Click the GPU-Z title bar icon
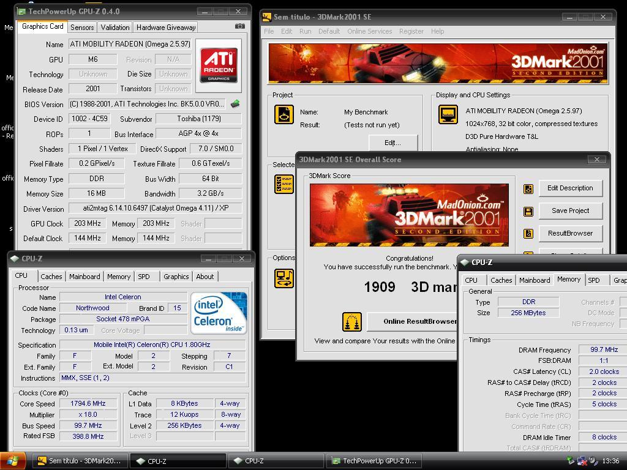The image size is (627, 470). [21, 11]
